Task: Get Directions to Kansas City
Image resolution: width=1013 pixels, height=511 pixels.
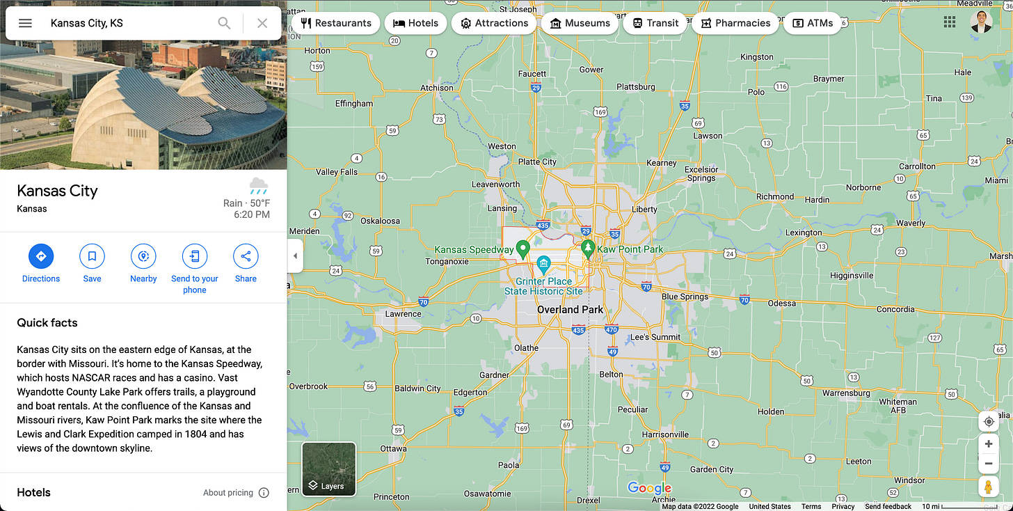Action: click(41, 263)
